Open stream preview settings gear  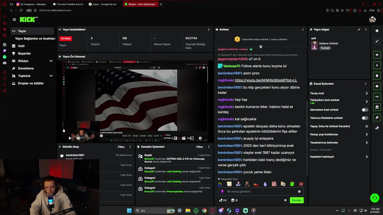[200, 138]
